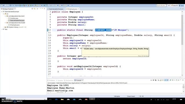The width and height of the screenshot is (185, 104).
Task: Fold the getter method at line 20
Action: pos(51,56)
